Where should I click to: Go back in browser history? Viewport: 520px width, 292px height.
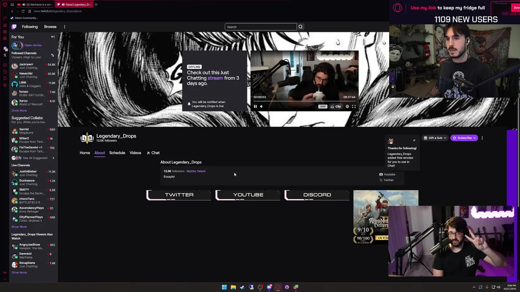12,11
